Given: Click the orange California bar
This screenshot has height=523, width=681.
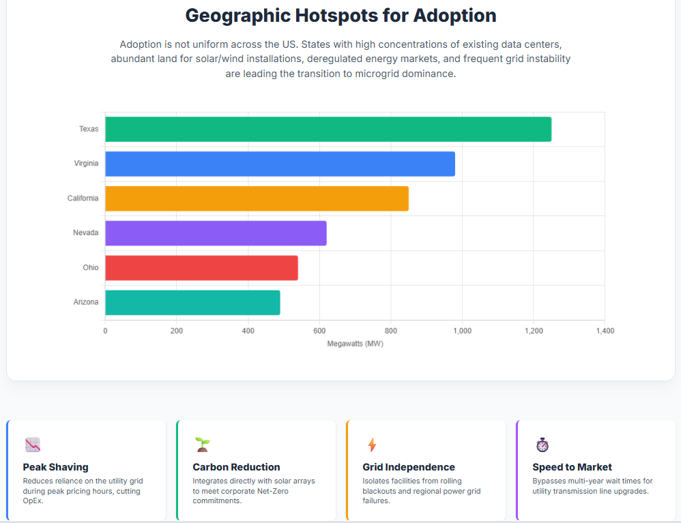Looking at the screenshot, I should tap(257, 198).
